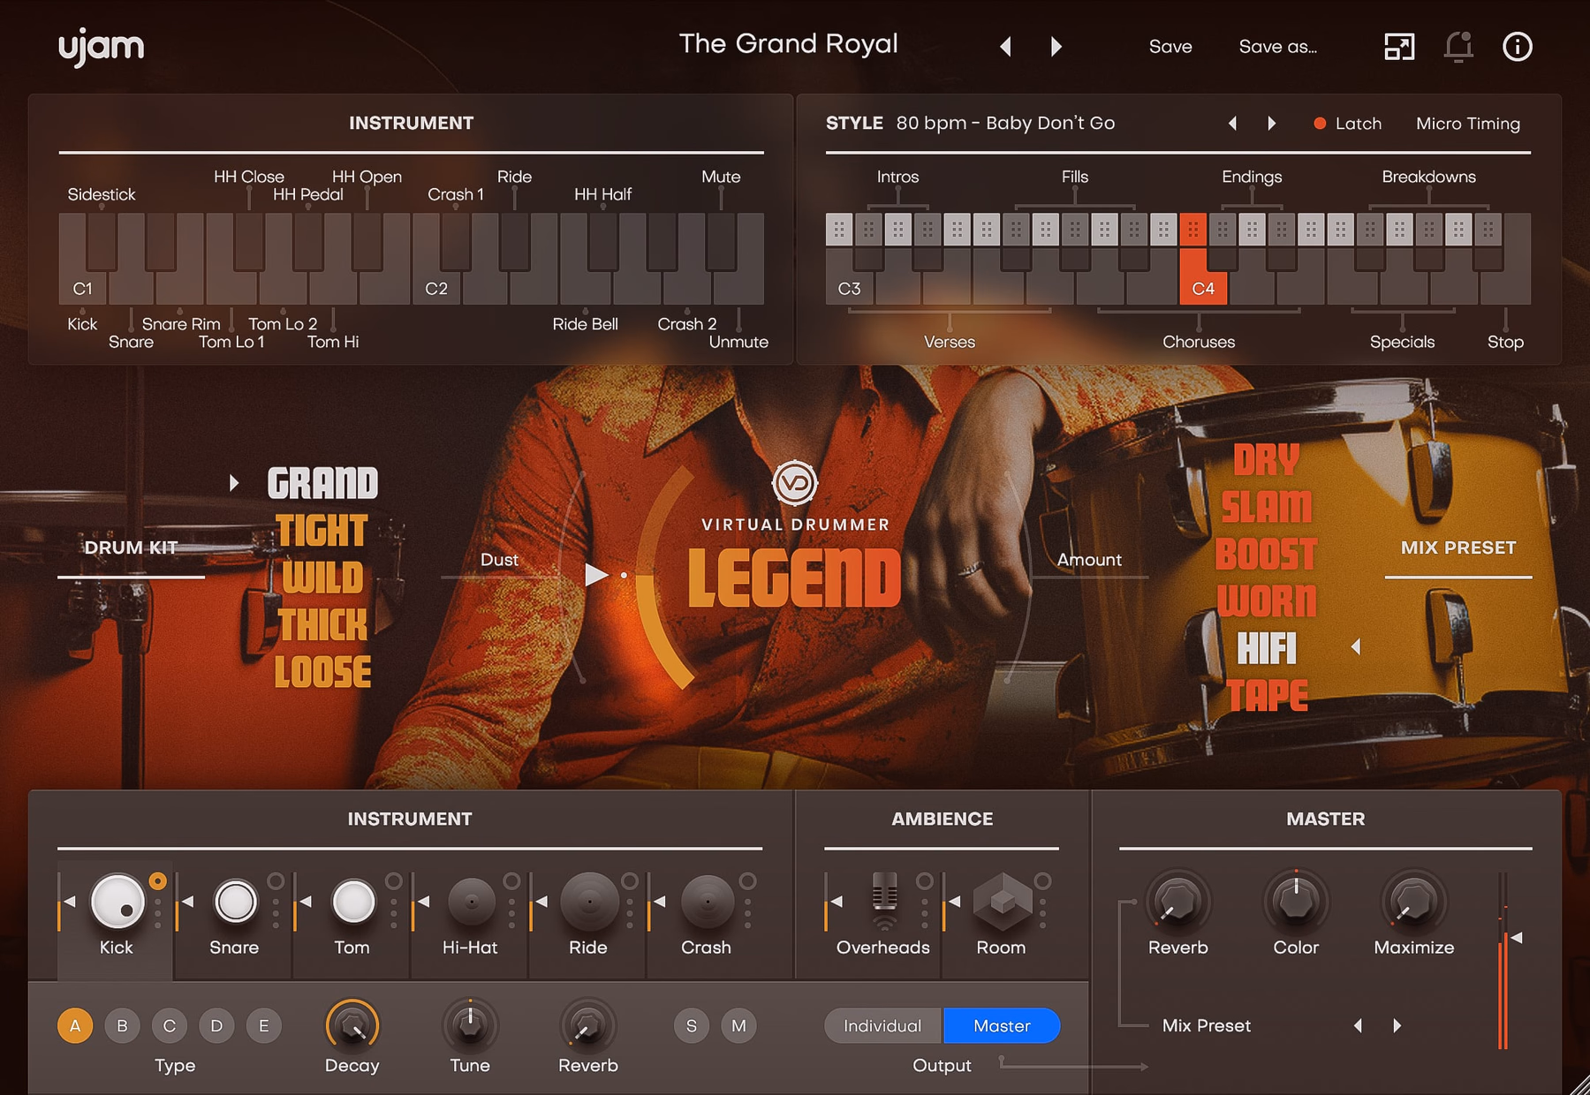Go to the previous style

pos(1232,124)
